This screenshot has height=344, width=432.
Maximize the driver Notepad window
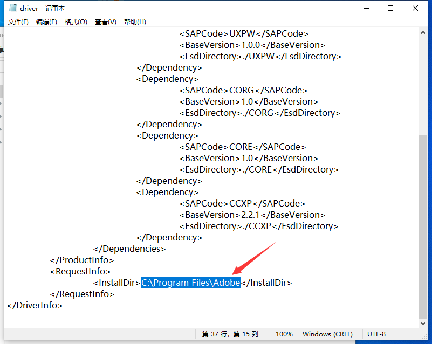[390, 8]
